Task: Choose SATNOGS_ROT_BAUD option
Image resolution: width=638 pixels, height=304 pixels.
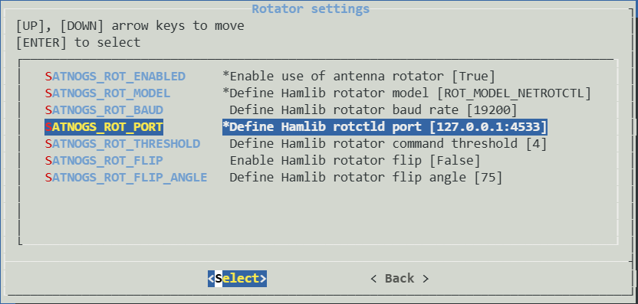Action: click(x=104, y=110)
